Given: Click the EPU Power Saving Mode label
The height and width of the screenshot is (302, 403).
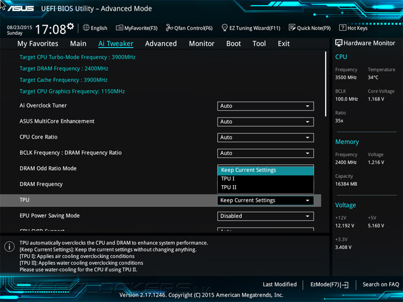Looking at the screenshot, I should point(50,216).
